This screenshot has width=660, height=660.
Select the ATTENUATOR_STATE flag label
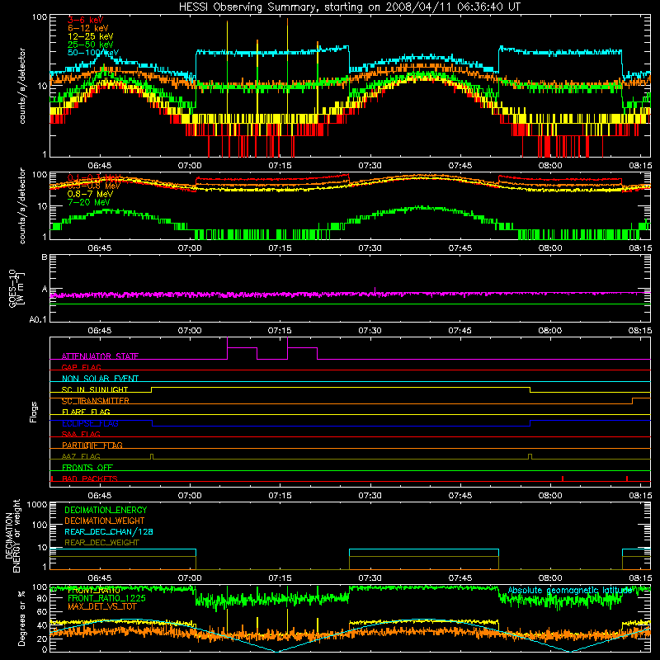[x=100, y=356]
